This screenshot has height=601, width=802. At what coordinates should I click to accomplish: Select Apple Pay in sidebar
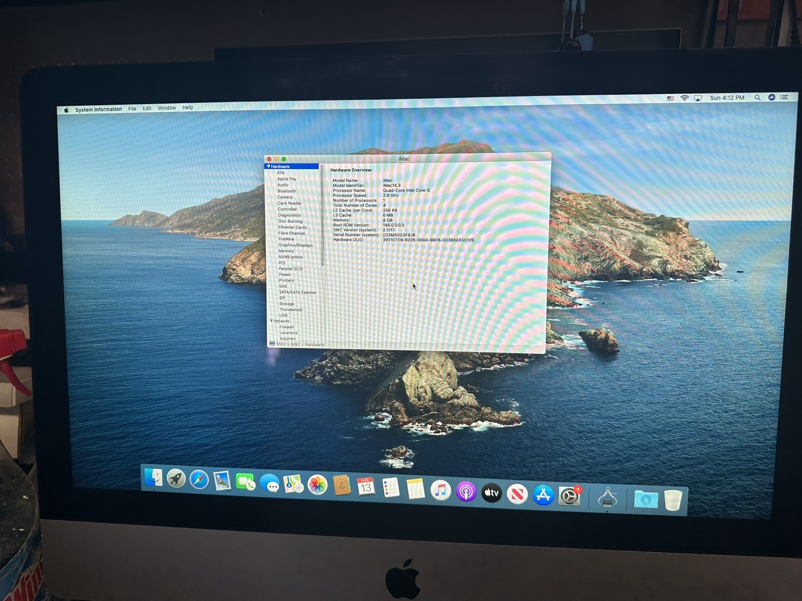[x=287, y=179]
